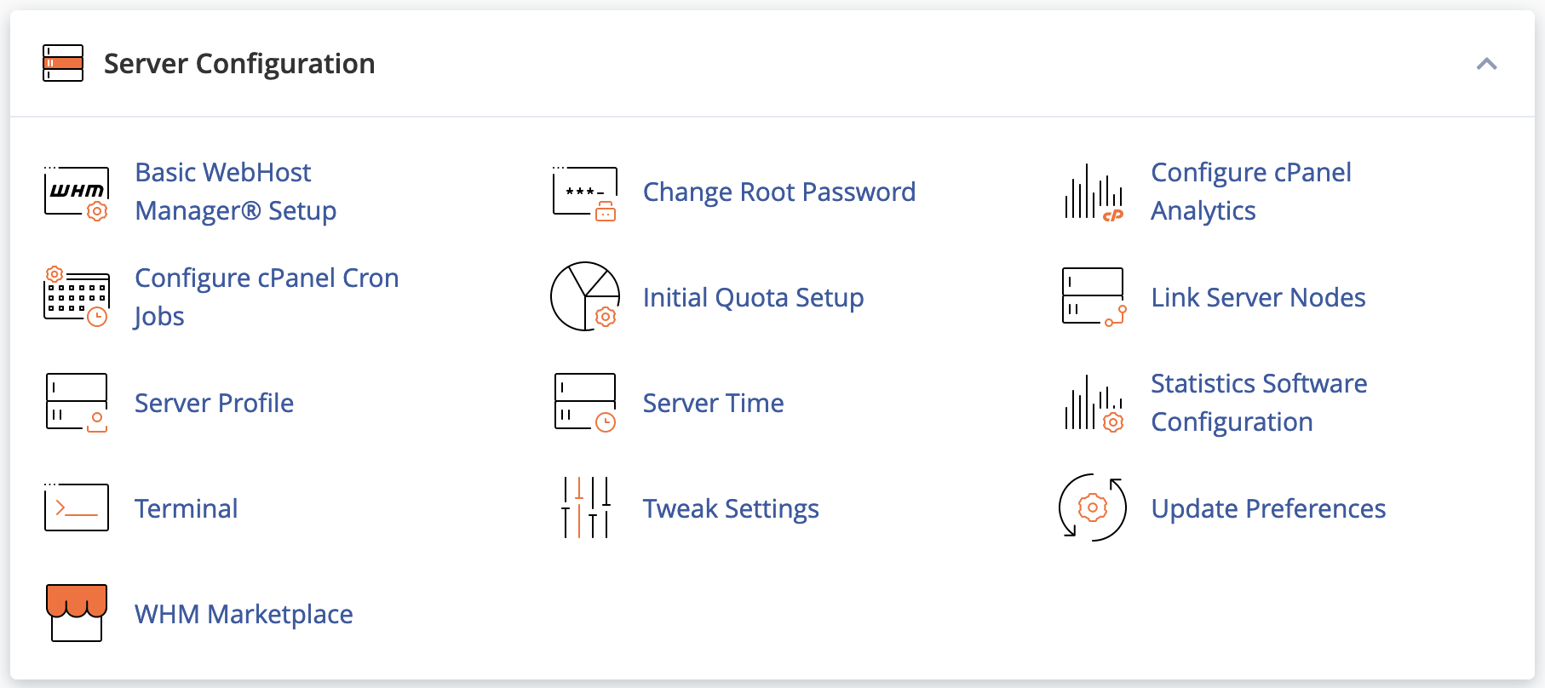
Task: Click the WHM Marketplace storefront icon
Action: tap(77, 613)
